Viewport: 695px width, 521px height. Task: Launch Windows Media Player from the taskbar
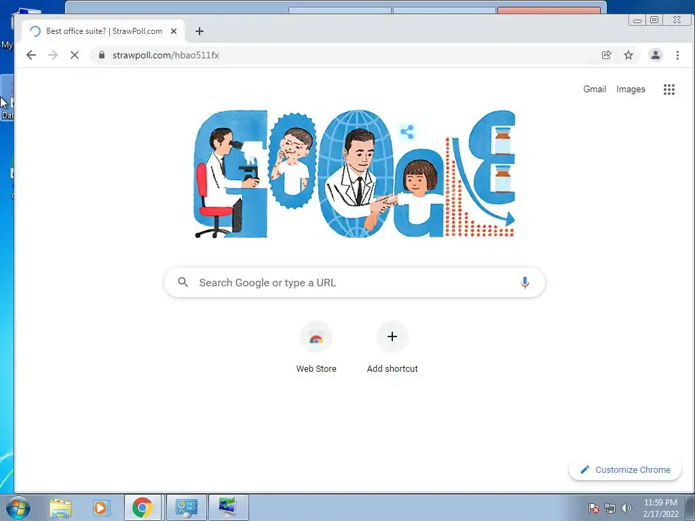click(100, 507)
